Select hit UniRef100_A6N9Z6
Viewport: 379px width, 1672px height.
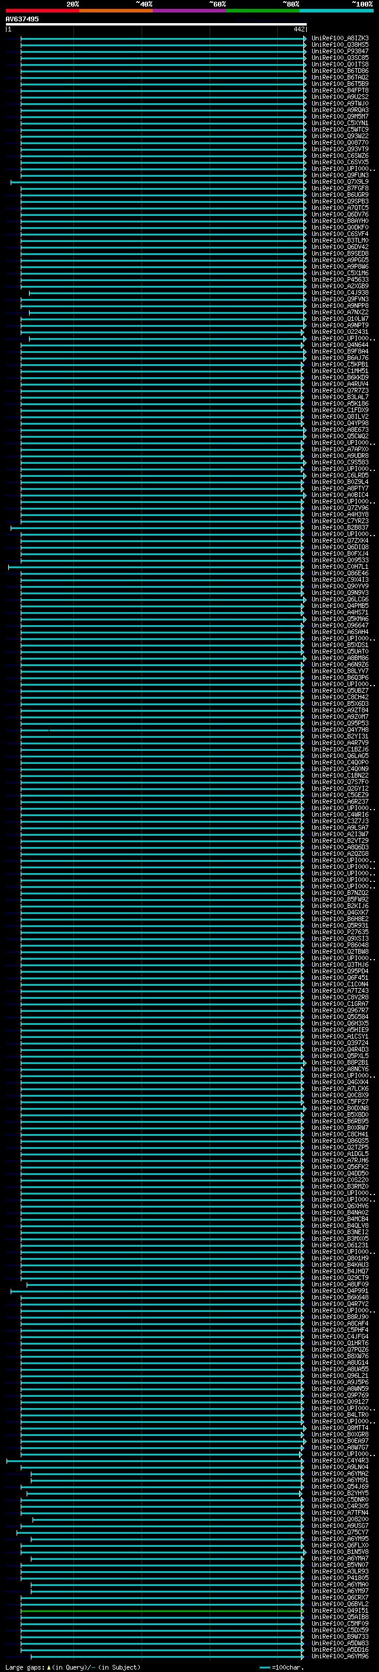340,665
